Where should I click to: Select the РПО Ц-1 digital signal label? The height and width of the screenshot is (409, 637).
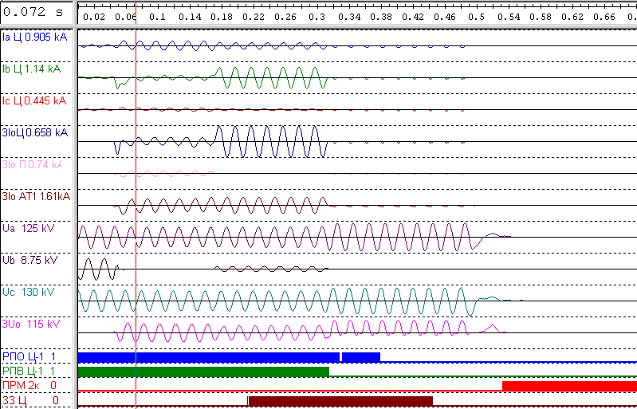(x=29, y=357)
